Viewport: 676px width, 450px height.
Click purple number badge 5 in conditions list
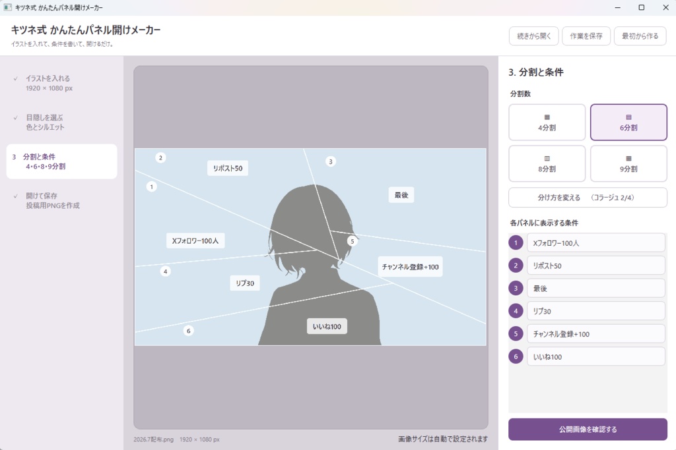pyautogui.click(x=516, y=334)
